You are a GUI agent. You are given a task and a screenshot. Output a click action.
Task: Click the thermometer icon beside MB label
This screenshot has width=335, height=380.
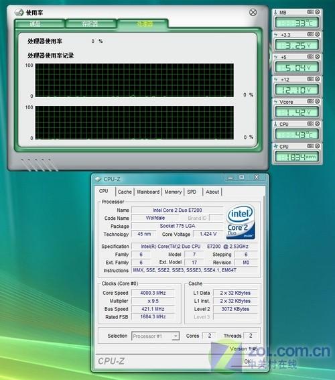[x=275, y=12]
